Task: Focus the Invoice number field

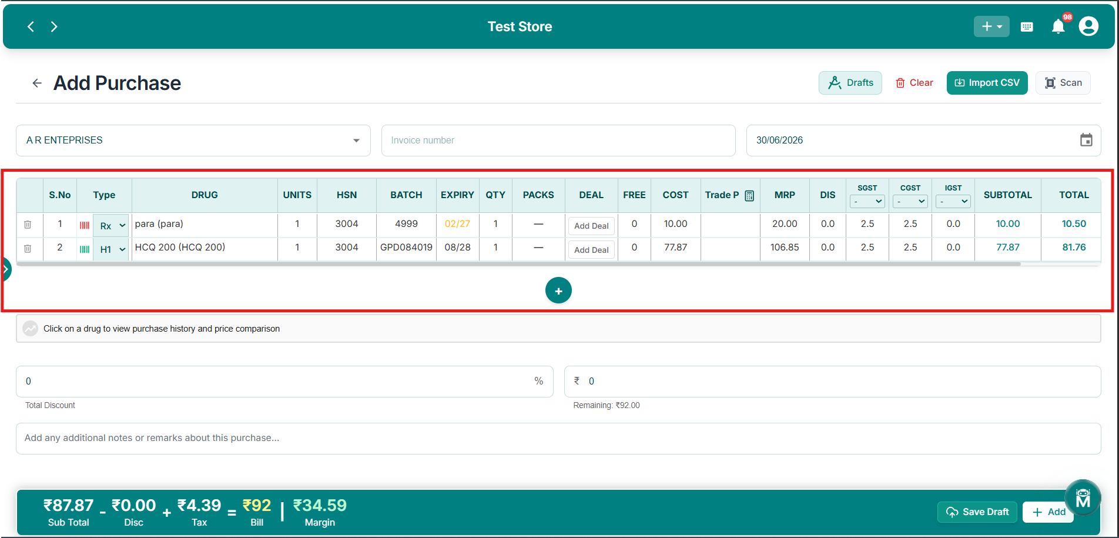Action: click(x=558, y=141)
